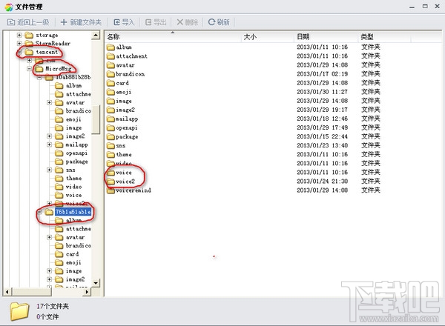Expand the first image2 tree node
The width and height of the screenshot is (445, 326).
50,136
